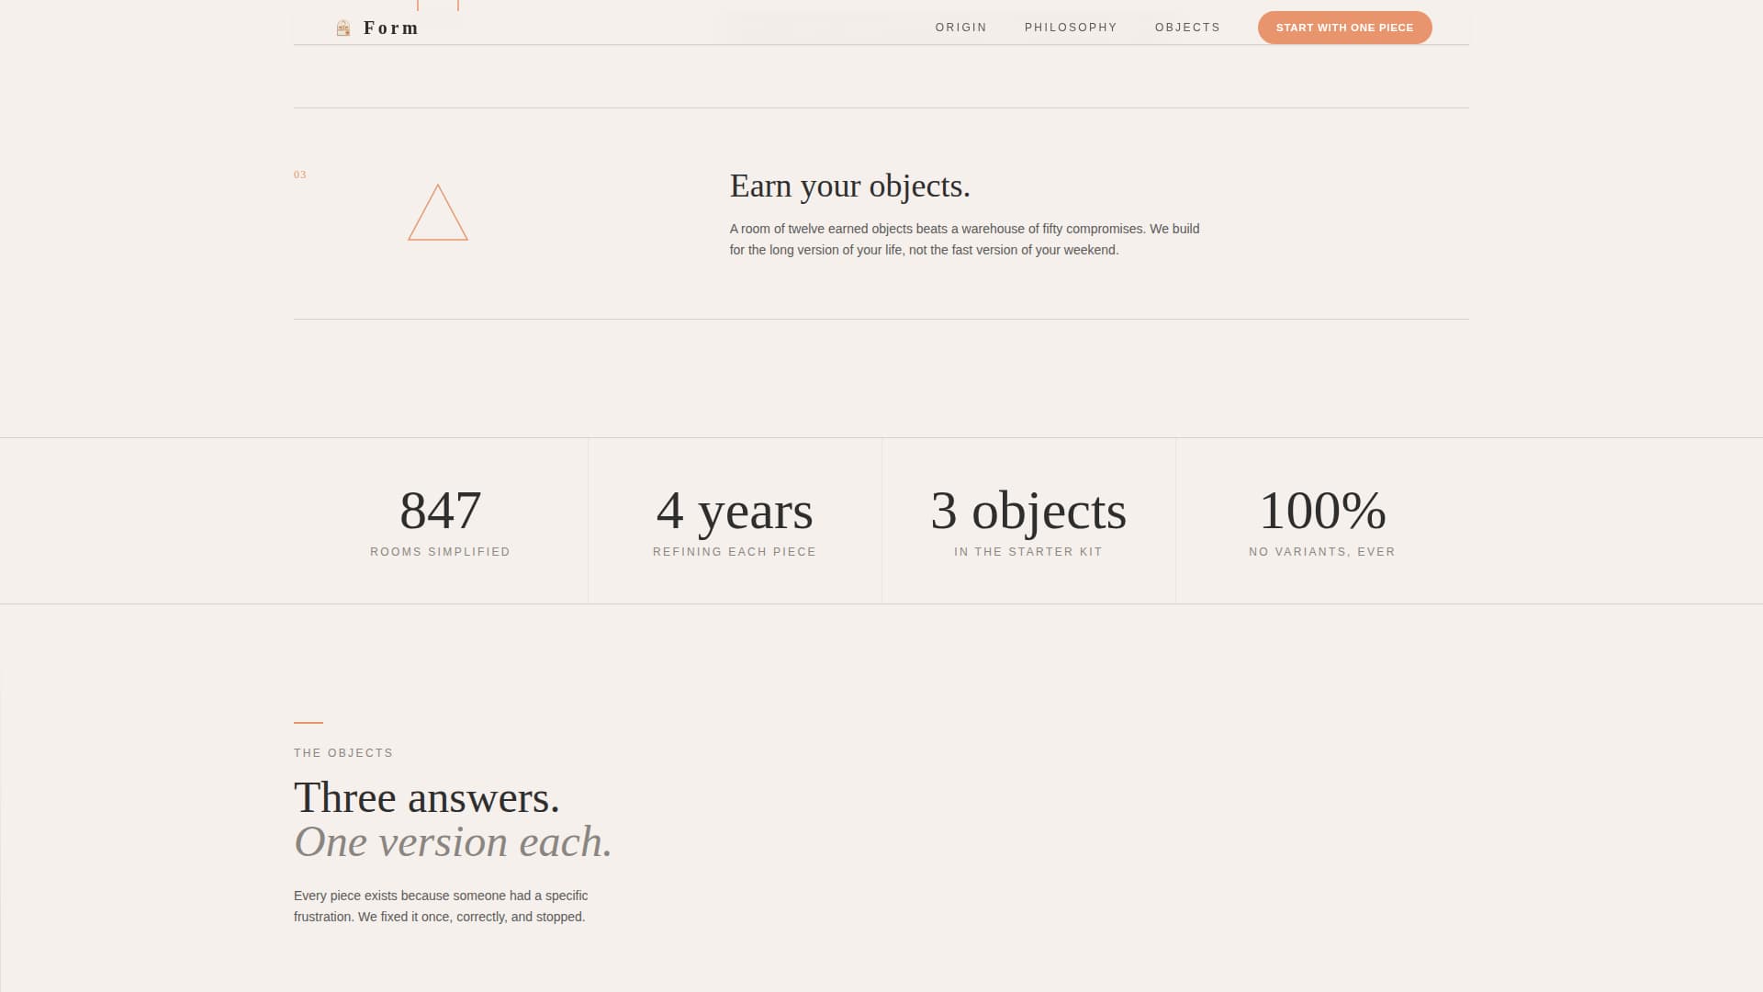1763x992 pixels.
Task: Click the Start With One Piece button
Action: pyautogui.click(x=1344, y=28)
